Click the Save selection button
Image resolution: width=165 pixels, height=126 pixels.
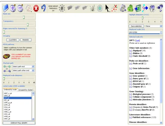136,26
